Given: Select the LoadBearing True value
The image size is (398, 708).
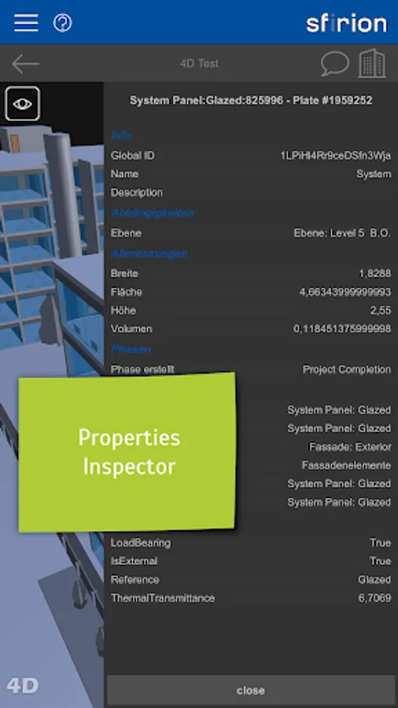Looking at the screenshot, I should pyautogui.click(x=380, y=542).
